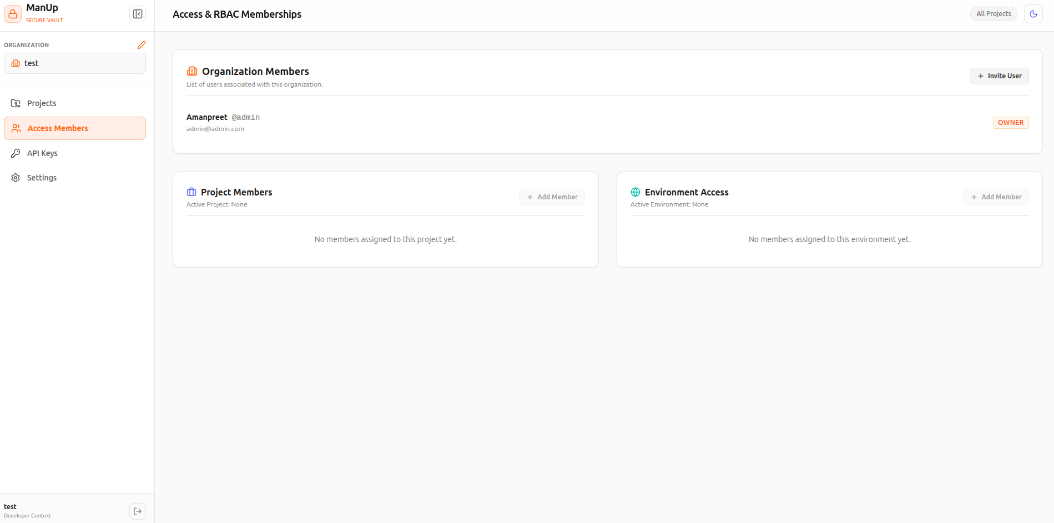Open the test organization selector

click(x=75, y=63)
